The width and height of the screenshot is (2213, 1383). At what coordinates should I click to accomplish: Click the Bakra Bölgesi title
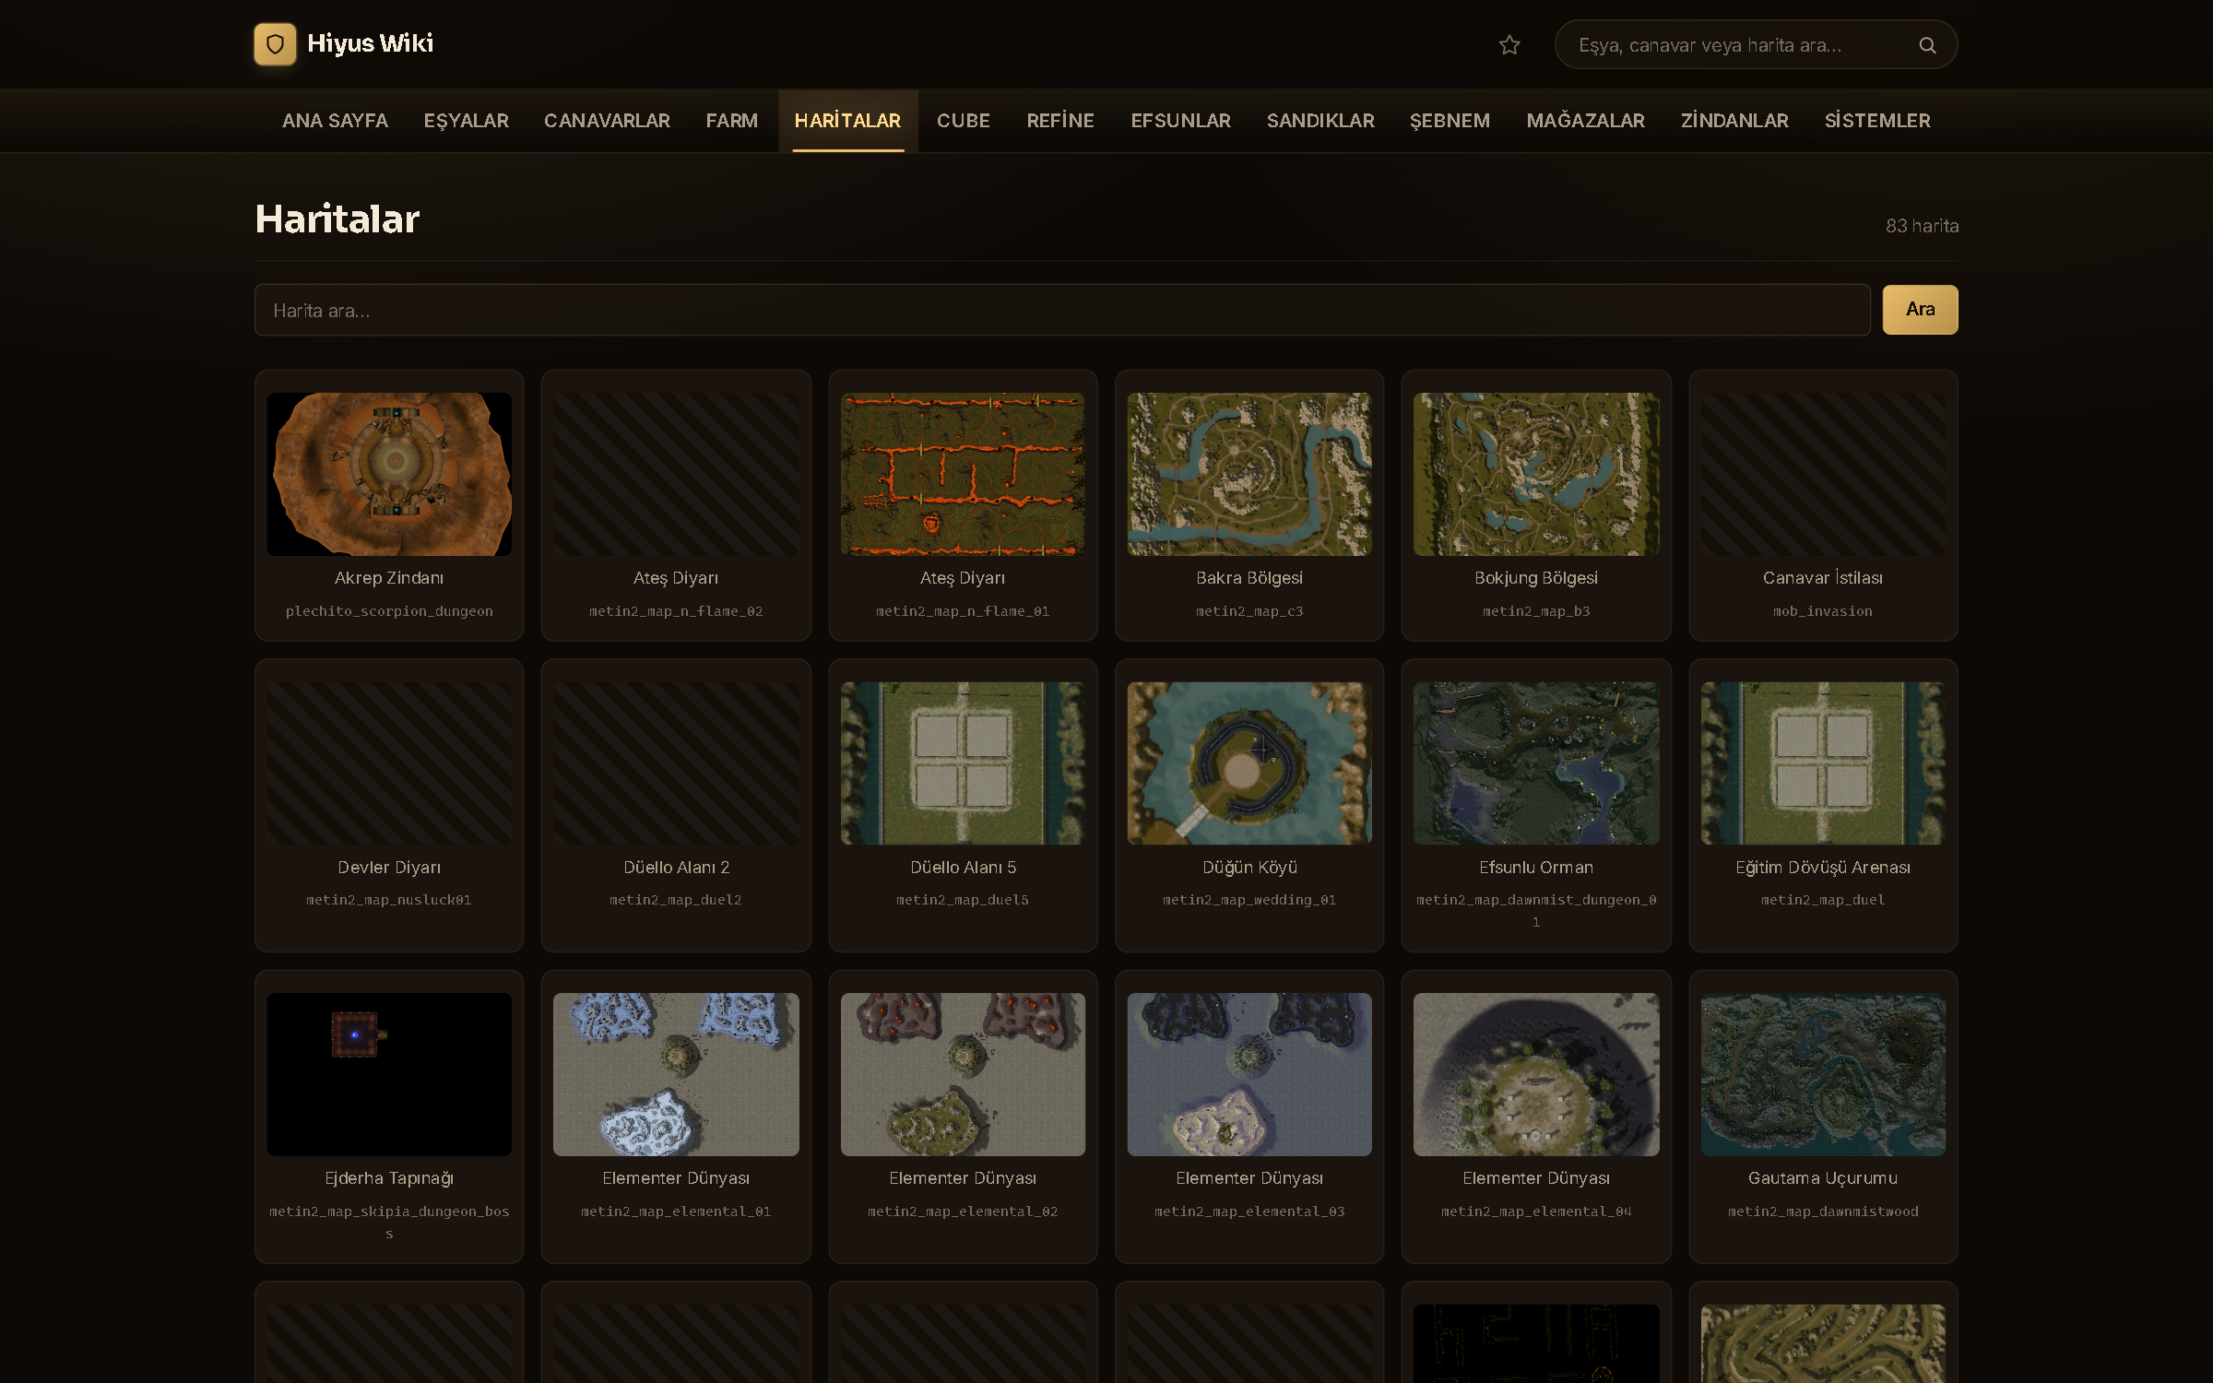(1249, 578)
